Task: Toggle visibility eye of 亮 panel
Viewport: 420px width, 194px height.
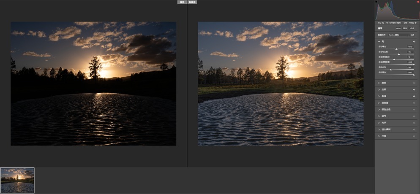Action: [414, 42]
